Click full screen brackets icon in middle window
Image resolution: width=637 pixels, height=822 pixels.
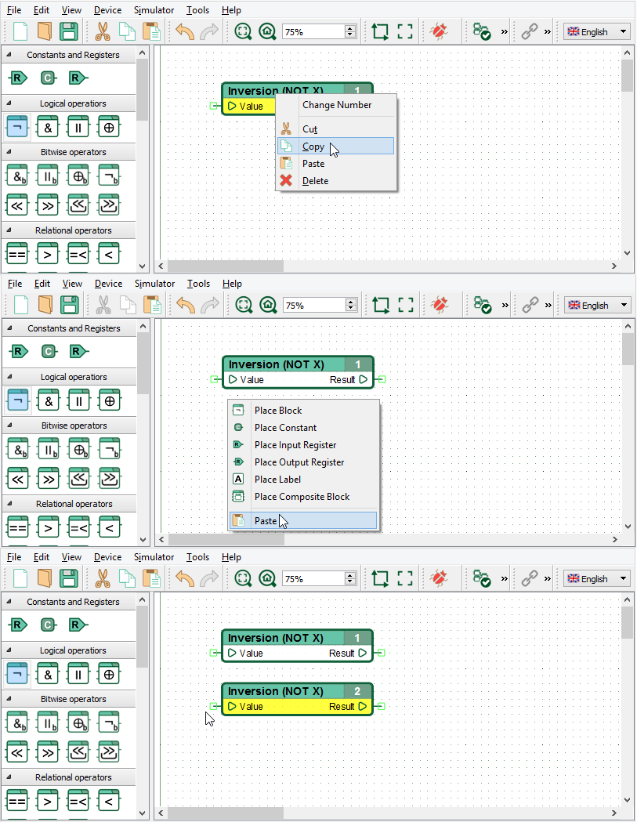coord(406,305)
